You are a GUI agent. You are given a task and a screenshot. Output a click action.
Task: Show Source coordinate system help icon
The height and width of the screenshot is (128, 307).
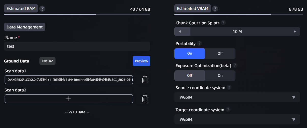pyautogui.click(x=229, y=88)
